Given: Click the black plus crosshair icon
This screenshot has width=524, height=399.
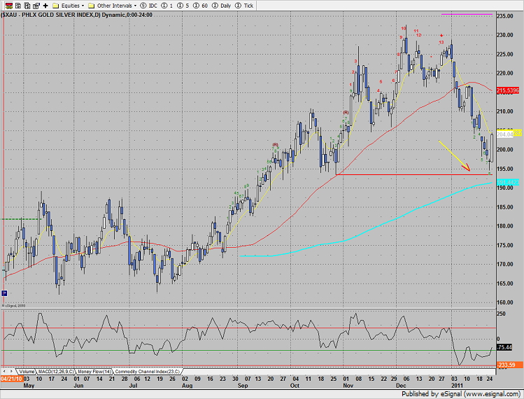Looking at the screenshot, I should tap(45, 5).
